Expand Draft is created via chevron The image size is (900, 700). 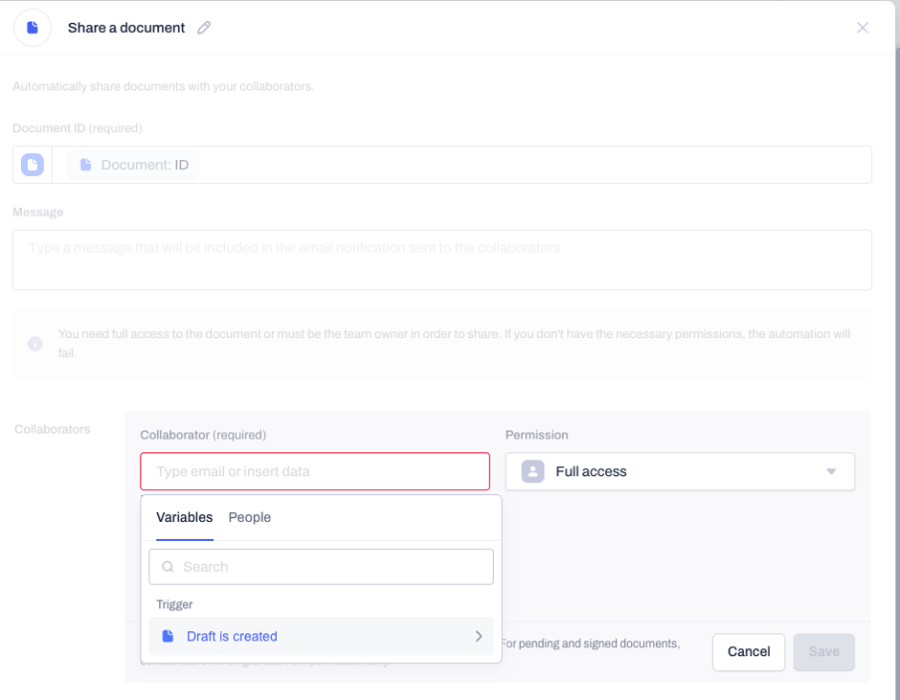tap(479, 636)
